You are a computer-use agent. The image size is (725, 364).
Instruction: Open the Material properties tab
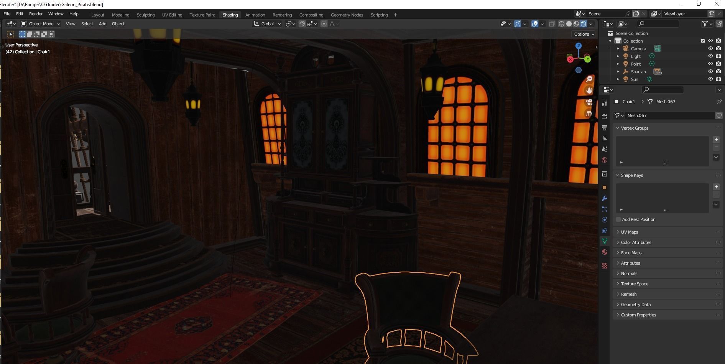tap(605, 252)
